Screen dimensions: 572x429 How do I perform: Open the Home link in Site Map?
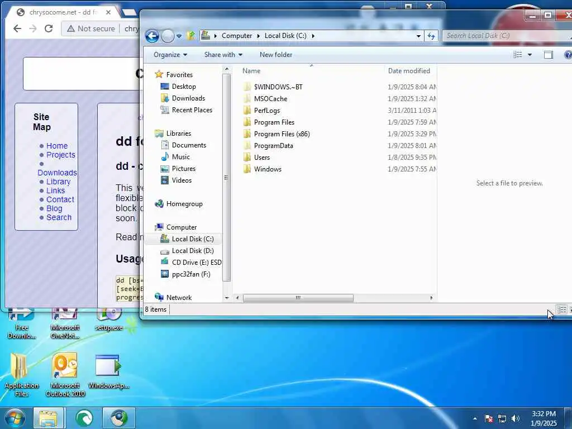[57, 146]
